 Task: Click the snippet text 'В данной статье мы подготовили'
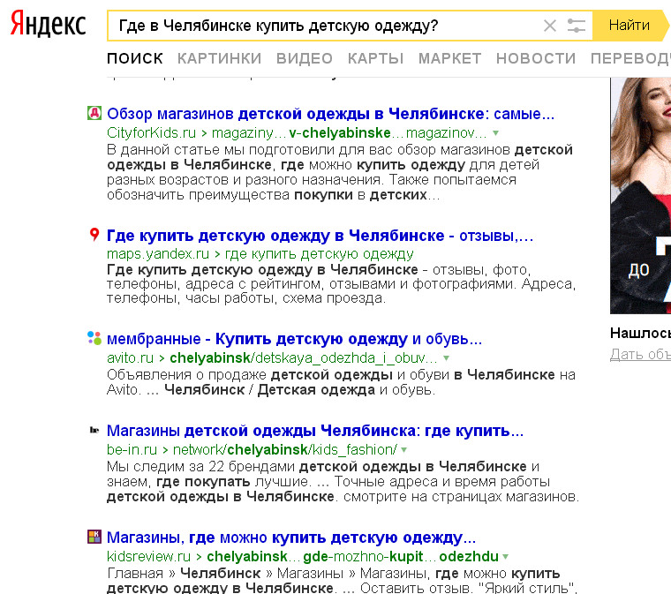(221, 150)
